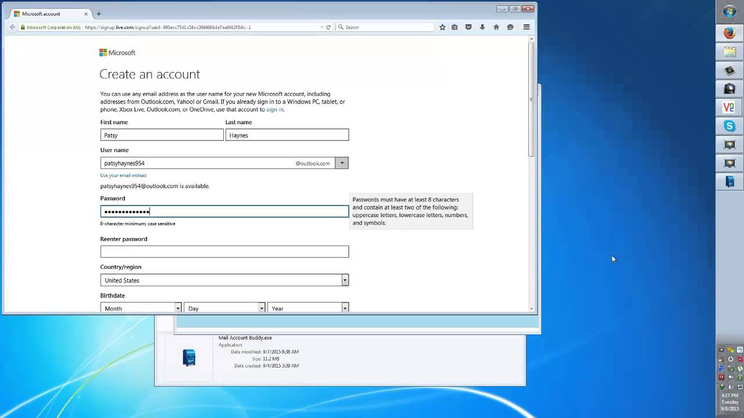This screenshot has width=744, height=418.
Task: Click the volume speaker icon in system tray
Action: point(731,387)
